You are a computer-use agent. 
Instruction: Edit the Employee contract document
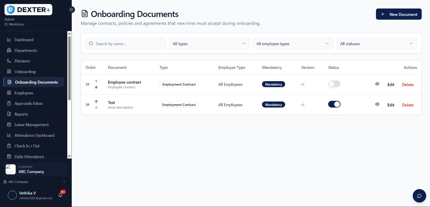(x=391, y=84)
